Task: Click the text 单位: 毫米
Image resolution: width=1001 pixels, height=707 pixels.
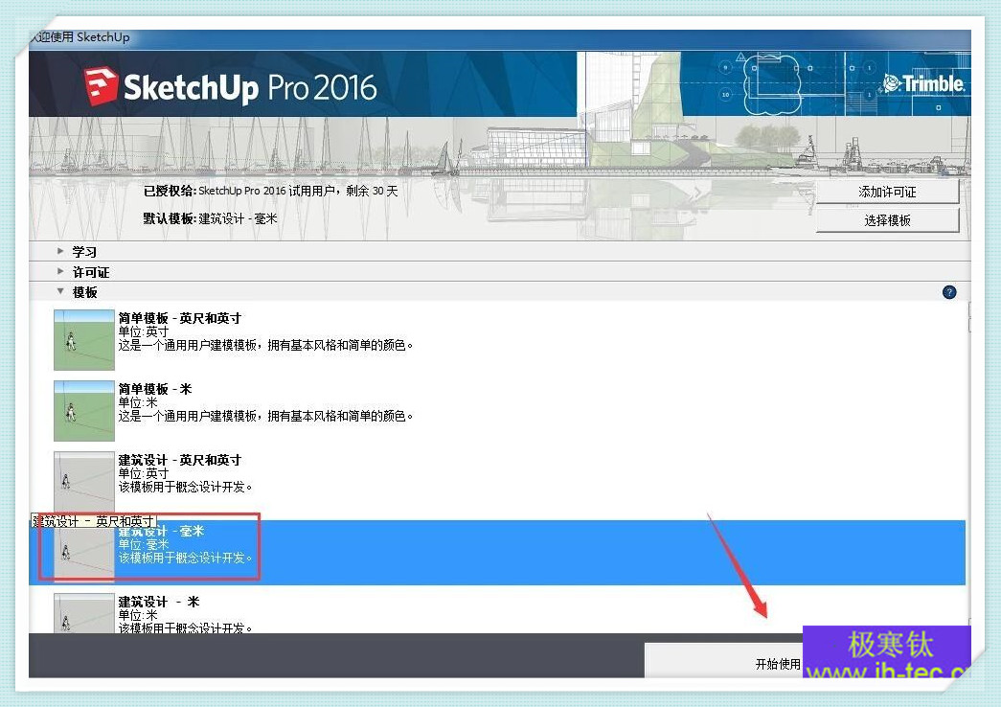Action: (x=144, y=544)
